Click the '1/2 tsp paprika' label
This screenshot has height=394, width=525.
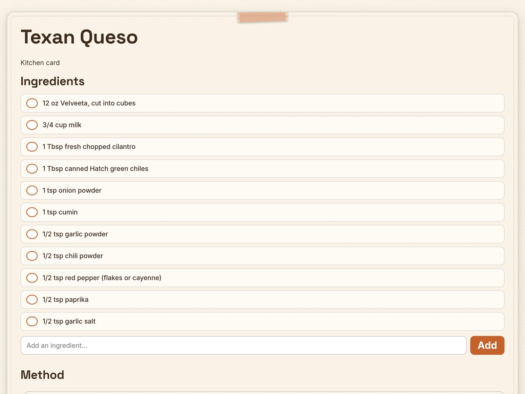coord(66,299)
